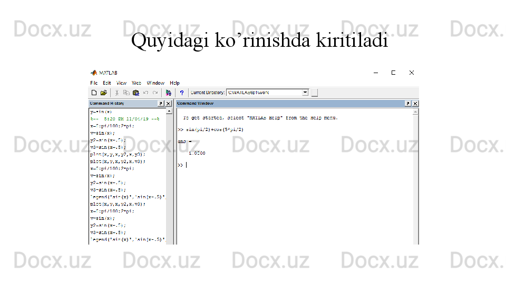
Task: Open the Web menu
Action: [x=137, y=83]
